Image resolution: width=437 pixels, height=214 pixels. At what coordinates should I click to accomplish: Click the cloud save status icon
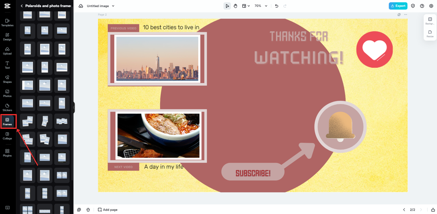pos(81,6)
